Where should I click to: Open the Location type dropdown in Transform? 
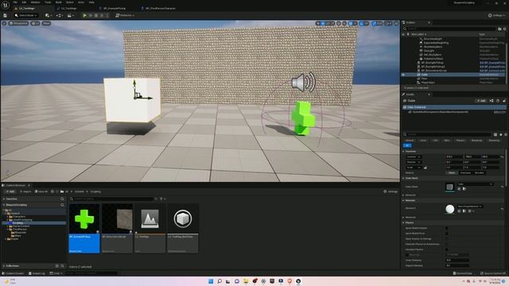414,157
